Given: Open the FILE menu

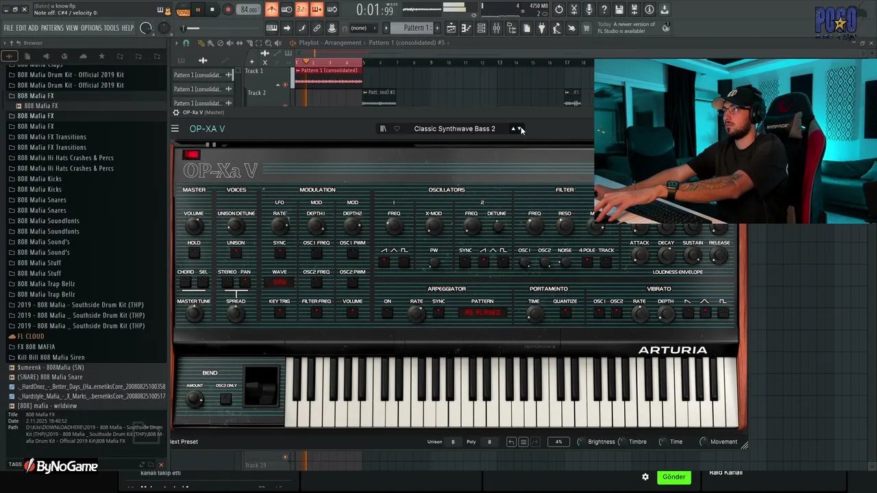Looking at the screenshot, I should [x=8, y=28].
